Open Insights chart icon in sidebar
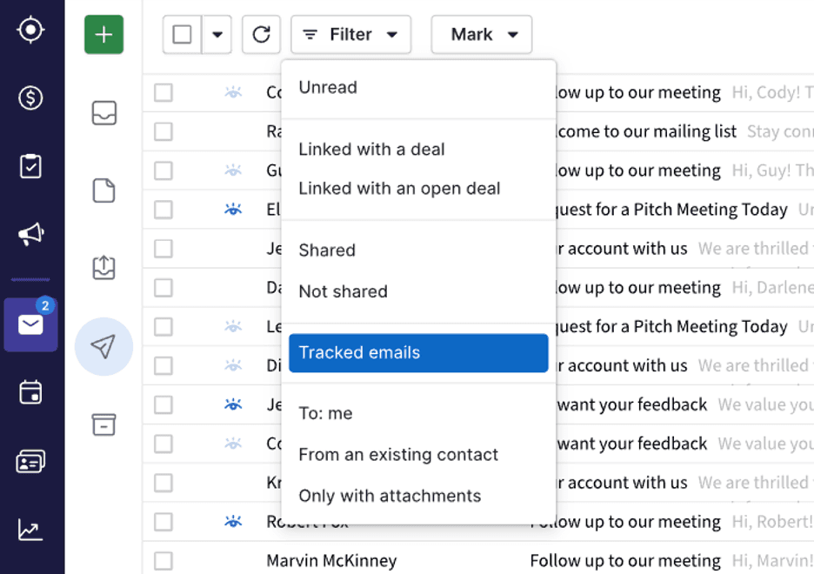814x574 pixels. (x=30, y=530)
